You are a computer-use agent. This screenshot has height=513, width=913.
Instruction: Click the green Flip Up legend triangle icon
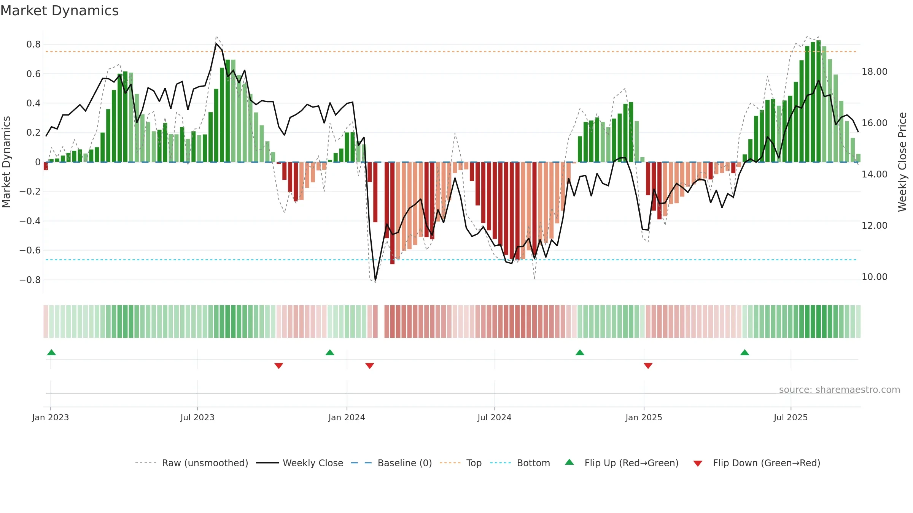(x=569, y=462)
